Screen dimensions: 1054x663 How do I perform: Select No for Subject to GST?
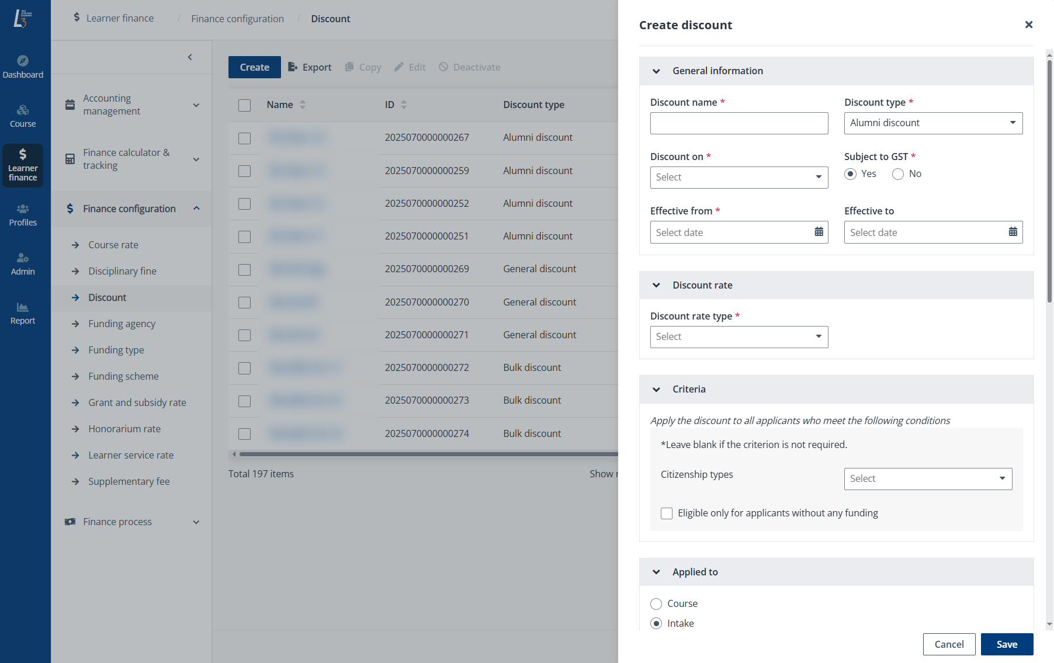pyautogui.click(x=898, y=174)
